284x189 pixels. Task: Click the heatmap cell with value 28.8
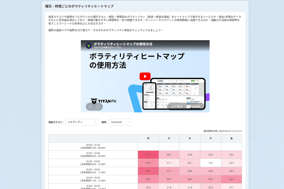(190, 171)
